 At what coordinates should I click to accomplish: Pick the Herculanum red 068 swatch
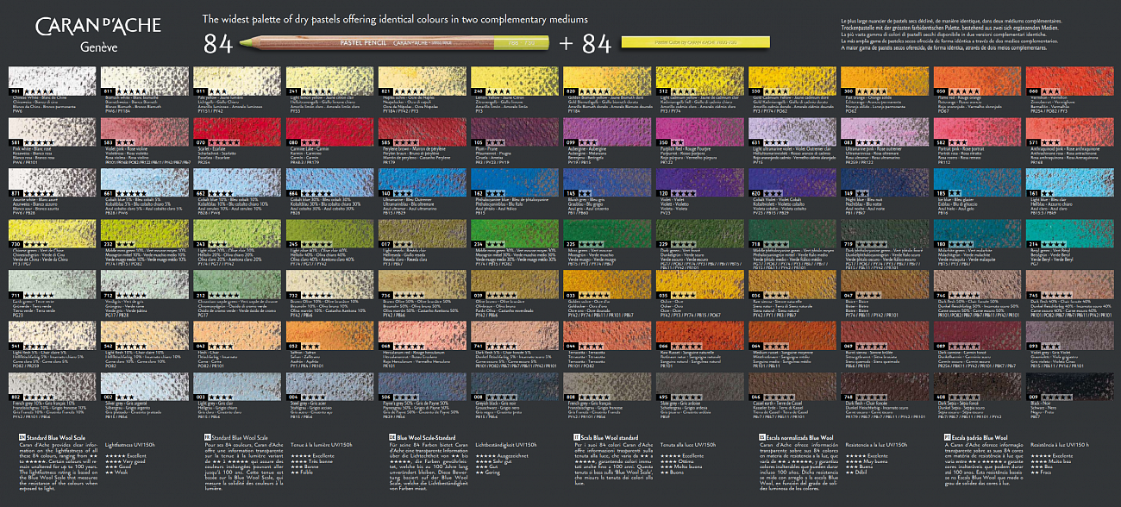click(x=423, y=335)
